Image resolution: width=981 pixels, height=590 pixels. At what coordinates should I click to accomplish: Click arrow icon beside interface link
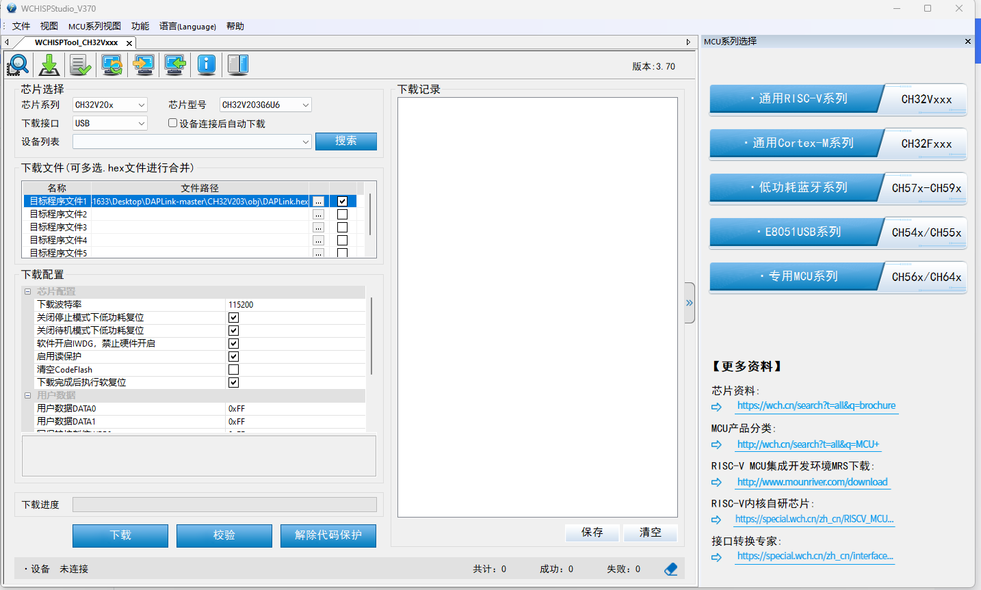[716, 557]
